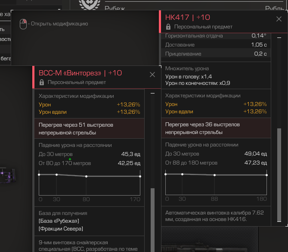The height and width of the screenshot is (252, 288).
Task: Click the lock icon in the HK417 panel
Action: pos(168,27)
